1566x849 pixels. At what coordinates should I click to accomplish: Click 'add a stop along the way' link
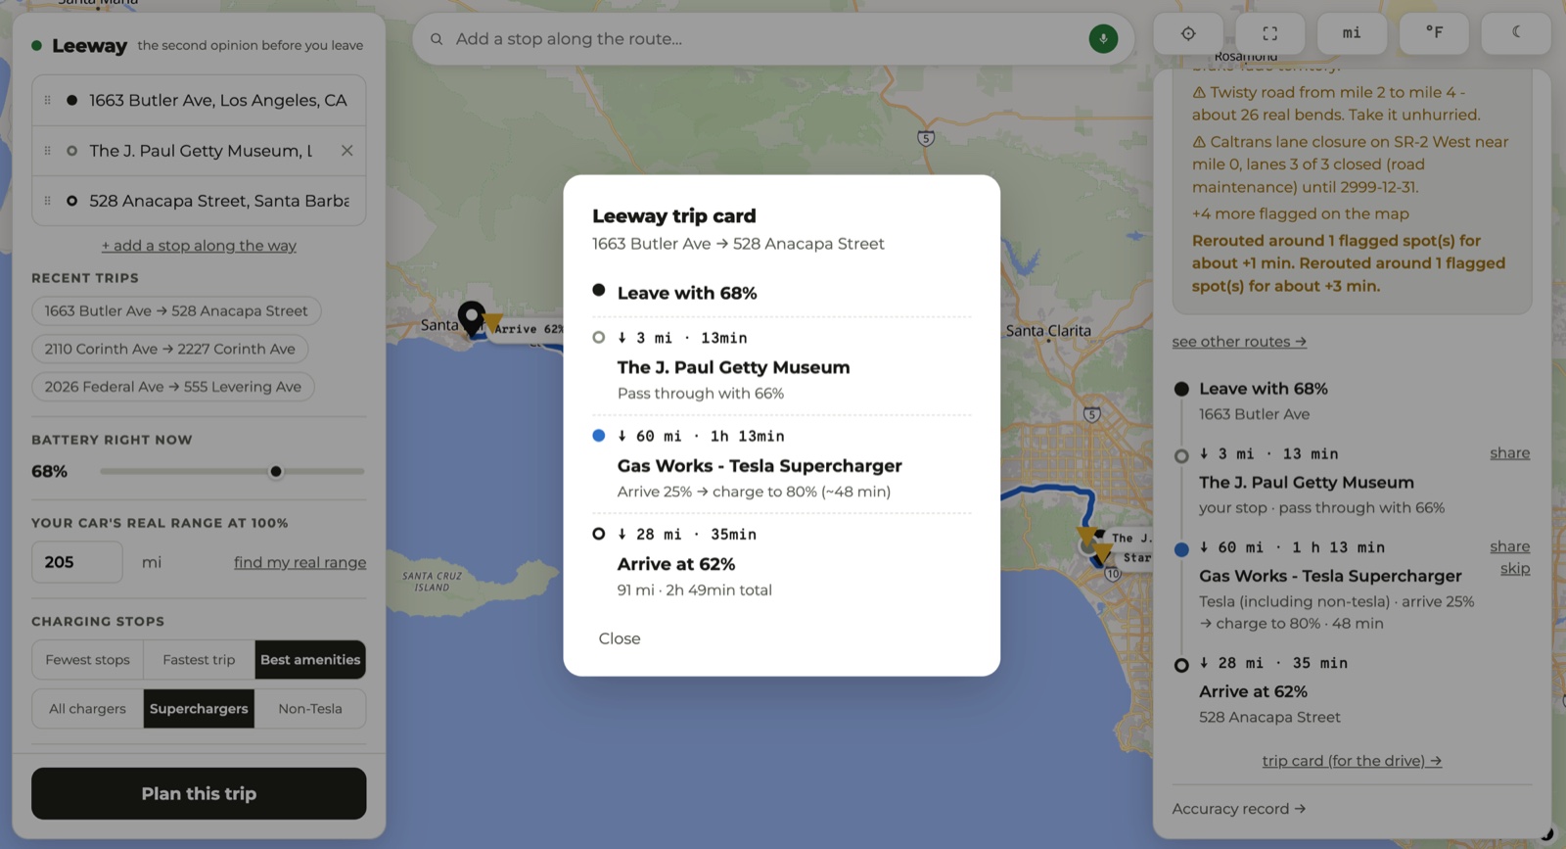tap(199, 246)
